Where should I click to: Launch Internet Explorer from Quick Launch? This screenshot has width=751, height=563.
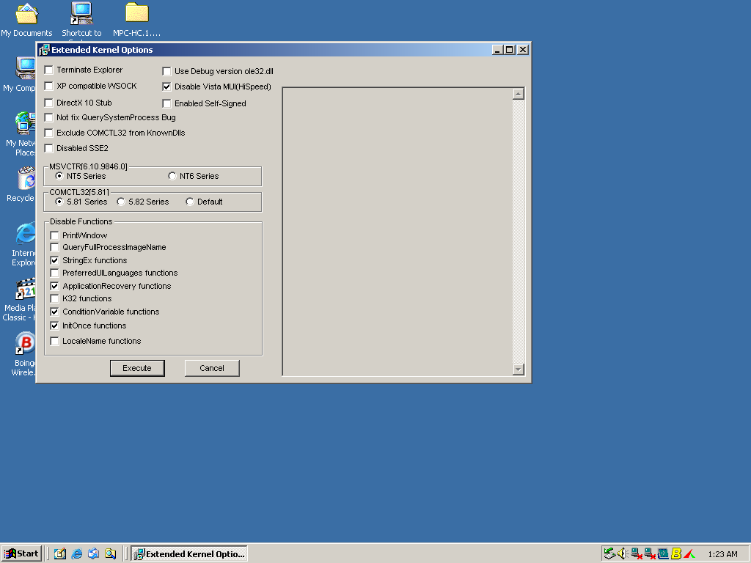click(x=77, y=553)
